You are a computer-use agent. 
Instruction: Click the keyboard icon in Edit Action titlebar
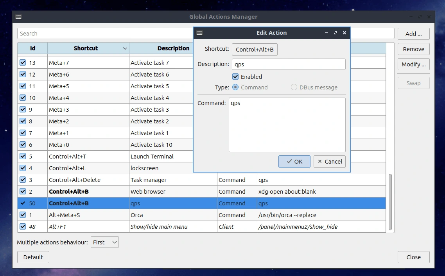(x=199, y=33)
